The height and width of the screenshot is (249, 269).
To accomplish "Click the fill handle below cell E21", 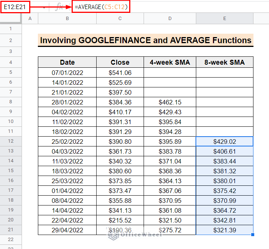I will (253, 235).
